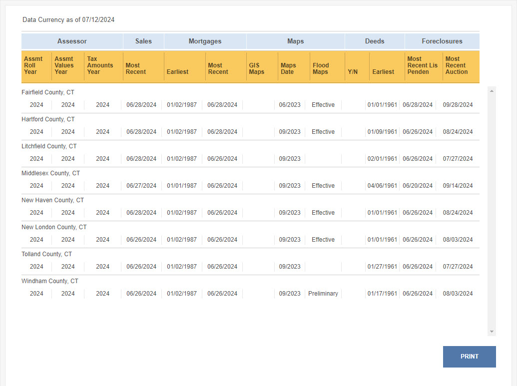Click Tolland County's auction date 07/27/2024
Image resolution: width=517 pixels, height=386 pixels.
[x=458, y=266]
